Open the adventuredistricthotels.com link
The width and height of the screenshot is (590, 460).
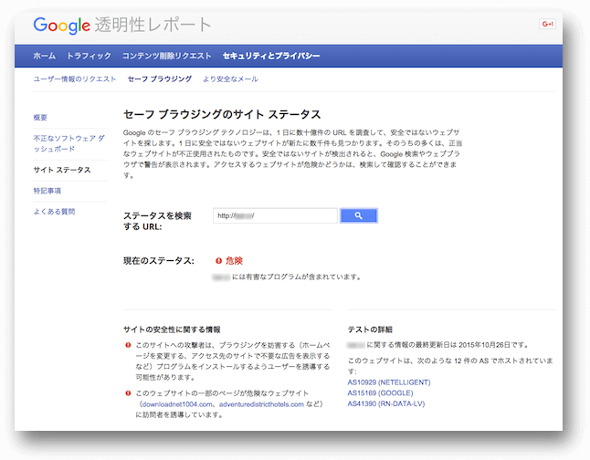[261, 404]
